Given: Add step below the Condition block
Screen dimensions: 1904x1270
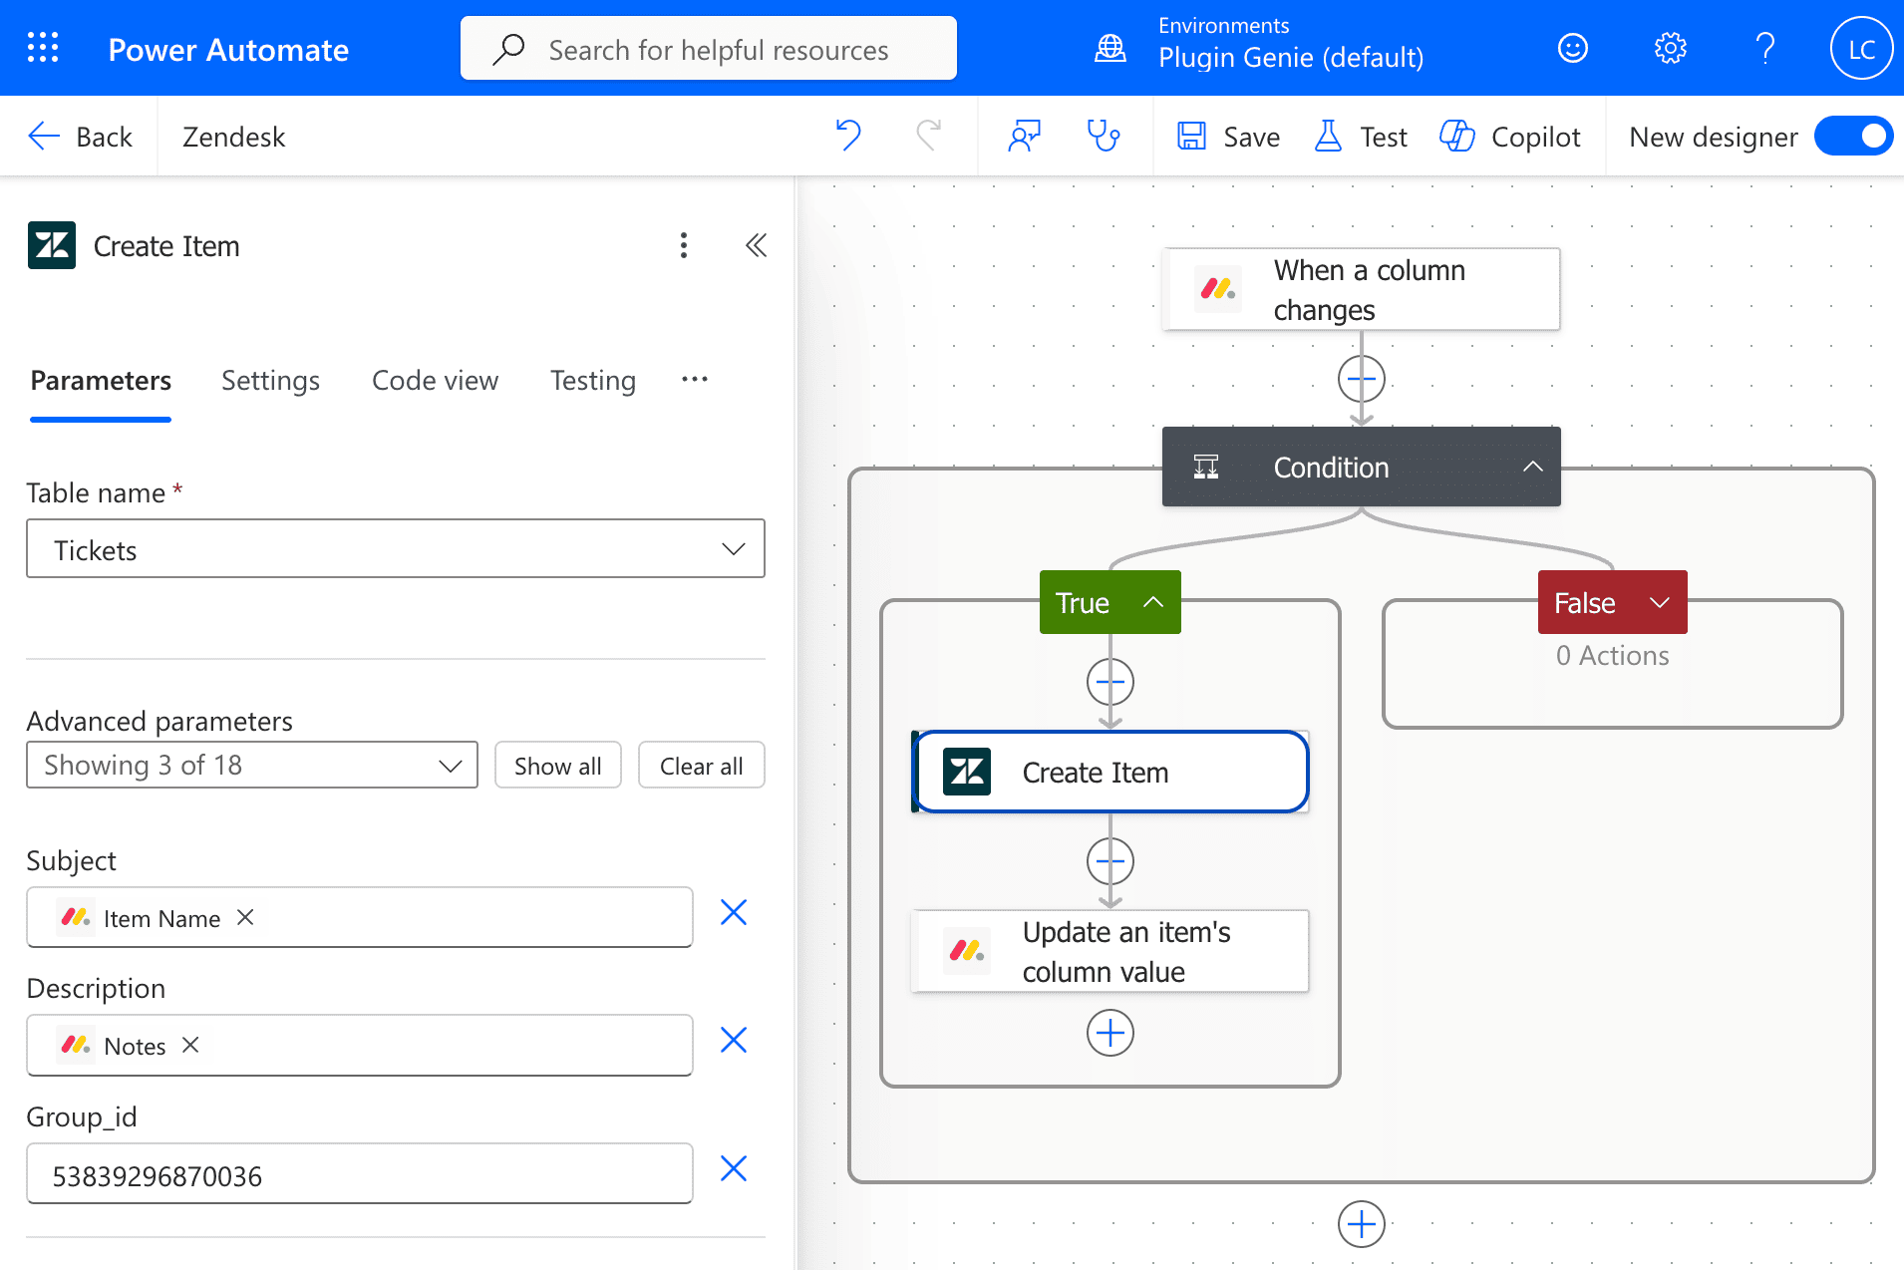Looking at the screenshot, I should (1362, 1224).
